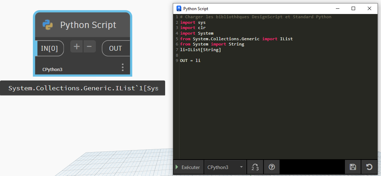
Task: Click the IN[0] input port
Action: coord(49,48)
